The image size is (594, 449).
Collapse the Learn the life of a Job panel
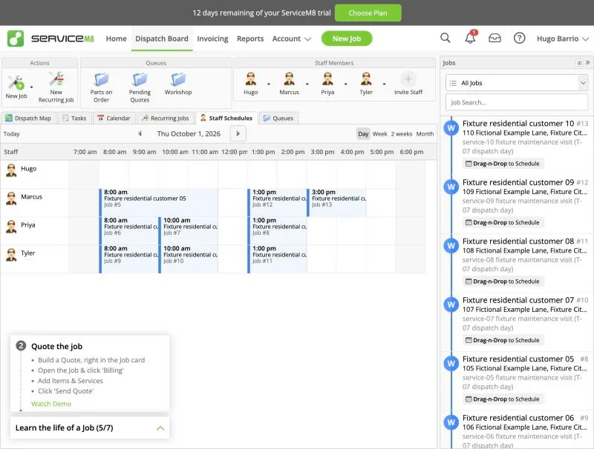click(160, 428)
